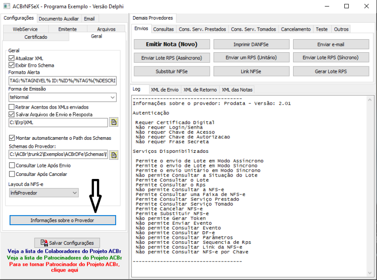Image resolution: width=377 pixels, height=280 pixels.
Task: Enable Retirar Acentos dos XMLs enviados
Action: [x=11, y=107]
